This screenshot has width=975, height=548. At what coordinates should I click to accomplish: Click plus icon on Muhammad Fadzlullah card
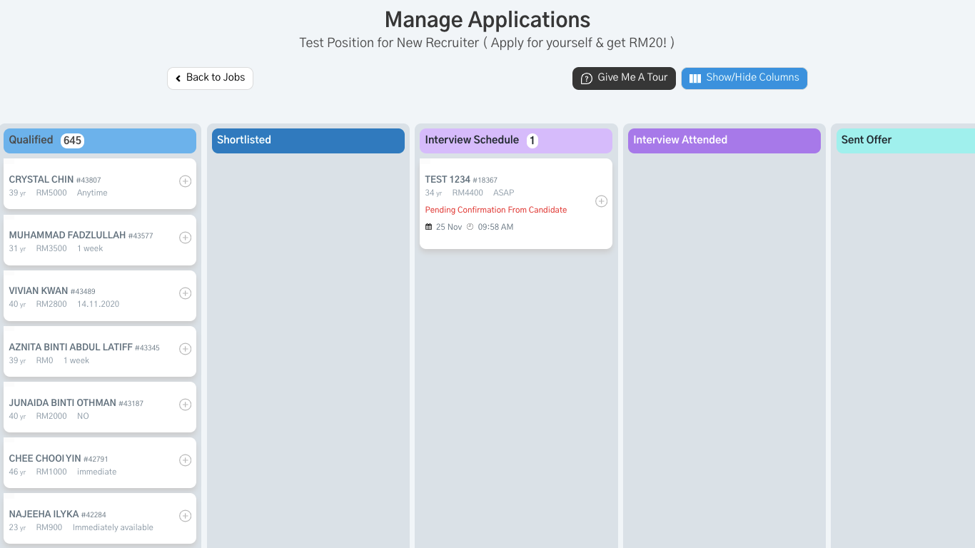[x=185, y=238]
